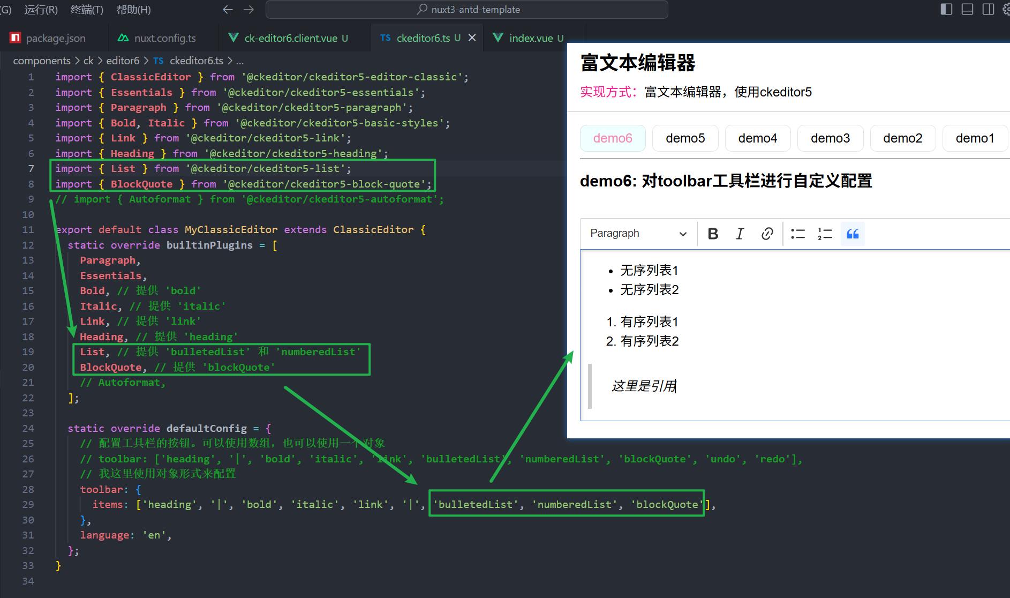Toggle the primary sidebar layout icon
The width and height of the screenshot is (1010, 598).
[946, 10]
